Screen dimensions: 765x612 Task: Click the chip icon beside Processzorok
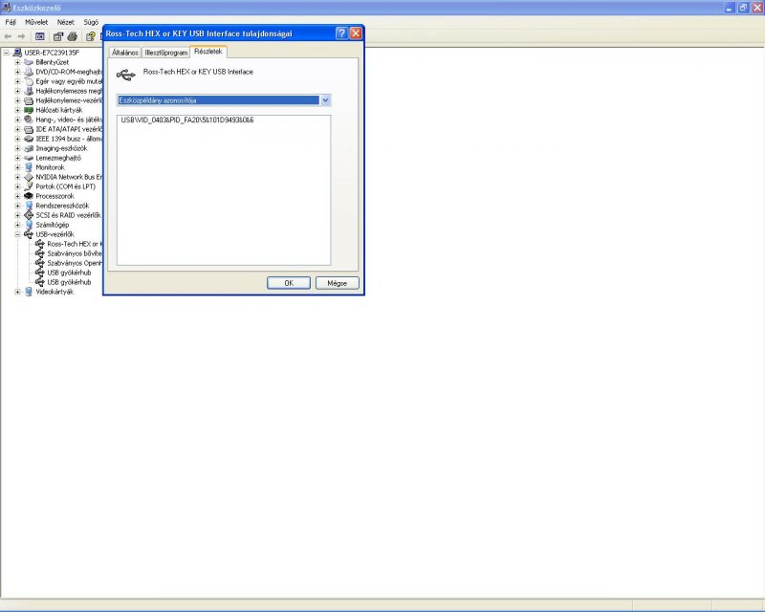click(x=29, y=196)
